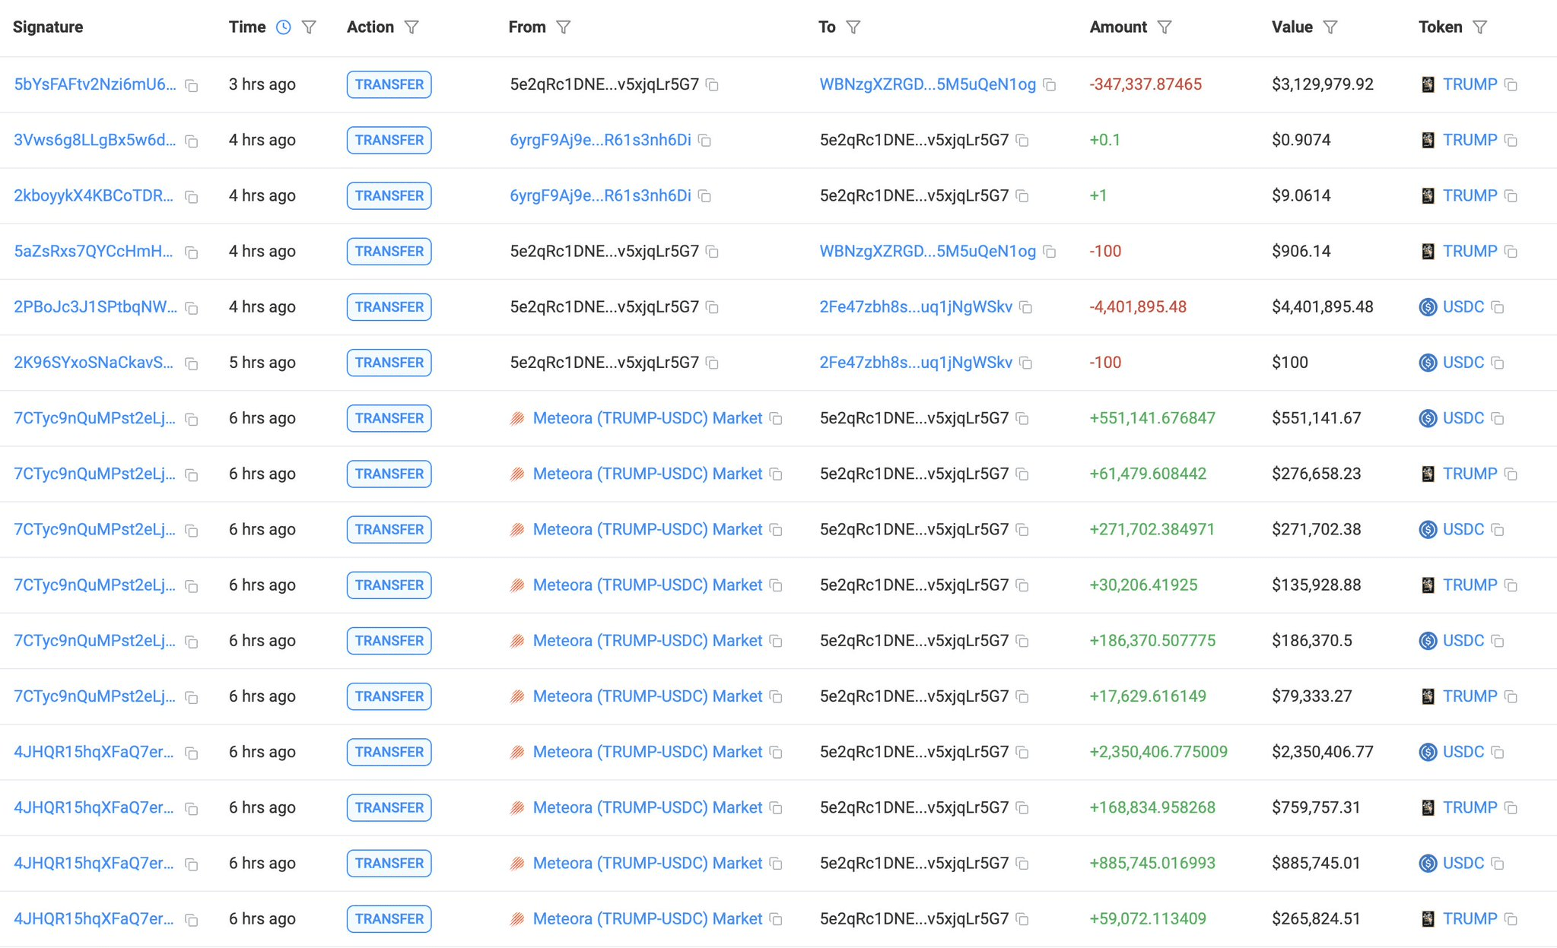
Task: Click the Signature column header
Action: point(48,27)
